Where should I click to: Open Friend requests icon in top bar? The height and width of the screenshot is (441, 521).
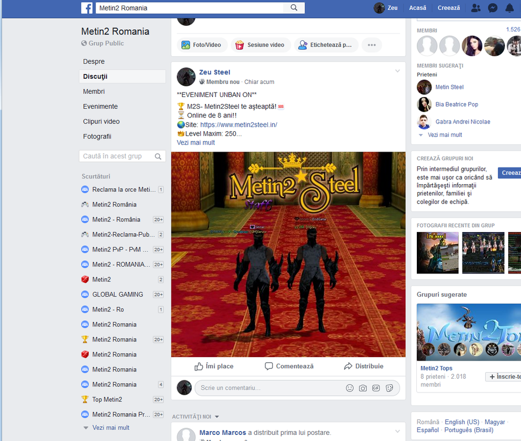point(476,8)
